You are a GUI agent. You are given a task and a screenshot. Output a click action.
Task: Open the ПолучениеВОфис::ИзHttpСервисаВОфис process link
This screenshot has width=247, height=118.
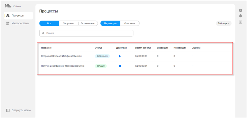[63, 66]
